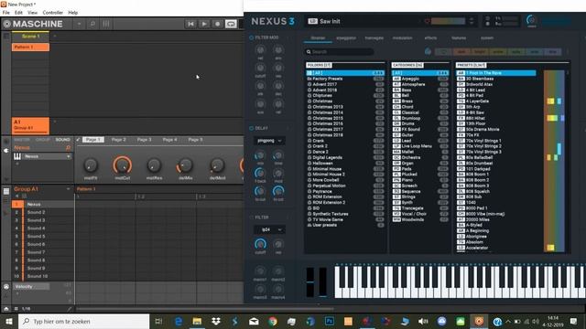This screenshot has height=329, width=586.
Task: Open the View menu
Action: tap(33, 12)
